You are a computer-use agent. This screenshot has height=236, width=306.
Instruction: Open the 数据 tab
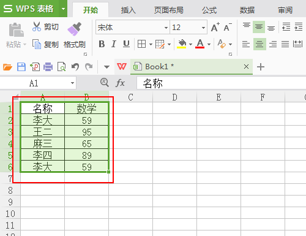[x=247, y=10]
